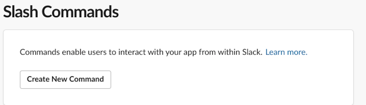Click the word "New" on the button
Viewport: 366px width, 105px height.
(59, 79)
